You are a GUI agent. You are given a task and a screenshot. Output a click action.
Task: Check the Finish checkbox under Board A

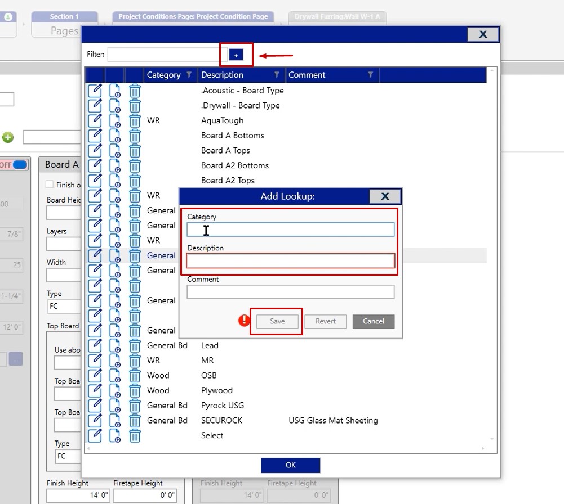coord(50,184)
